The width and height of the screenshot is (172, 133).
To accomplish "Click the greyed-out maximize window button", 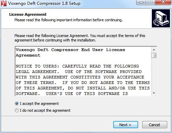I will (150, 2).
